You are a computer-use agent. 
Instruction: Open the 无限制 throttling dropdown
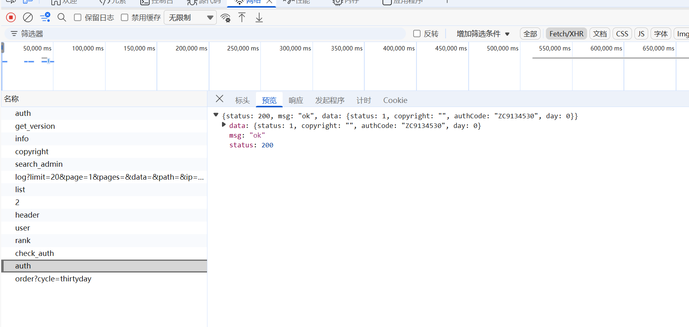pyautogui.click(x=190, y=18)
